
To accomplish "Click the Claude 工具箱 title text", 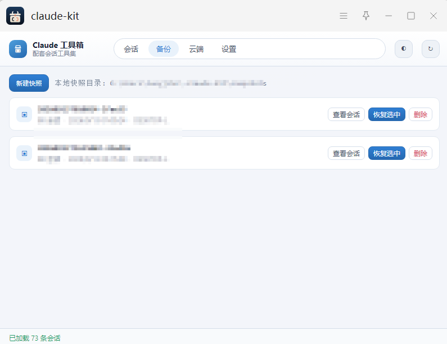I will tap(58, 45).
